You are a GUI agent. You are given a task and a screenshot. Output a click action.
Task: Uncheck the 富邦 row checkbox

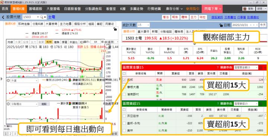[124, 80]
